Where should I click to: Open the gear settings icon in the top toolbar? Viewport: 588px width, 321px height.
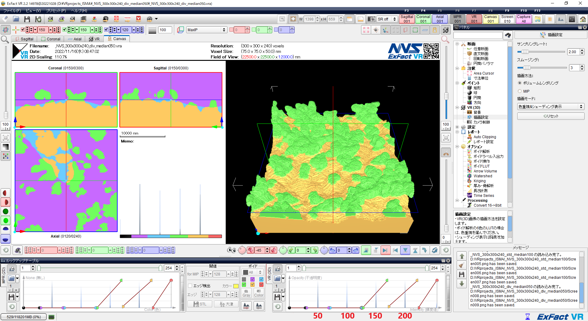pos(149,19)
